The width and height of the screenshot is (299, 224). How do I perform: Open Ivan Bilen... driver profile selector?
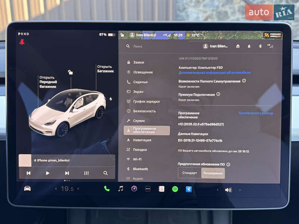coord(215,46)
